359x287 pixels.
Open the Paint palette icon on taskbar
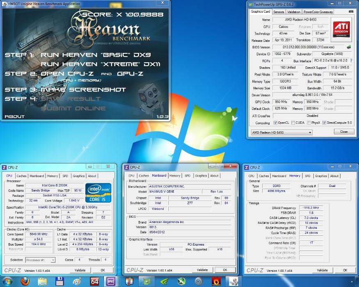pyautogui.click(x=77, y=282)
